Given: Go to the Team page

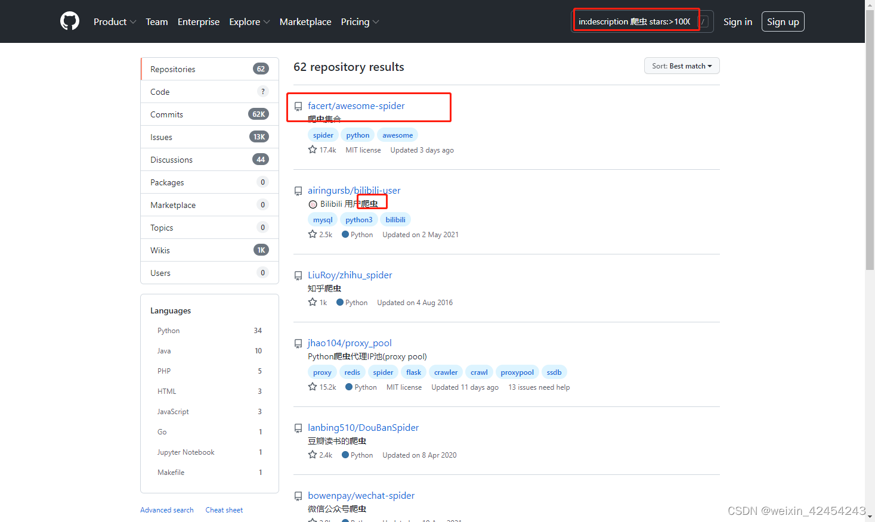Looking at the screenshot, I should (157, 21).
